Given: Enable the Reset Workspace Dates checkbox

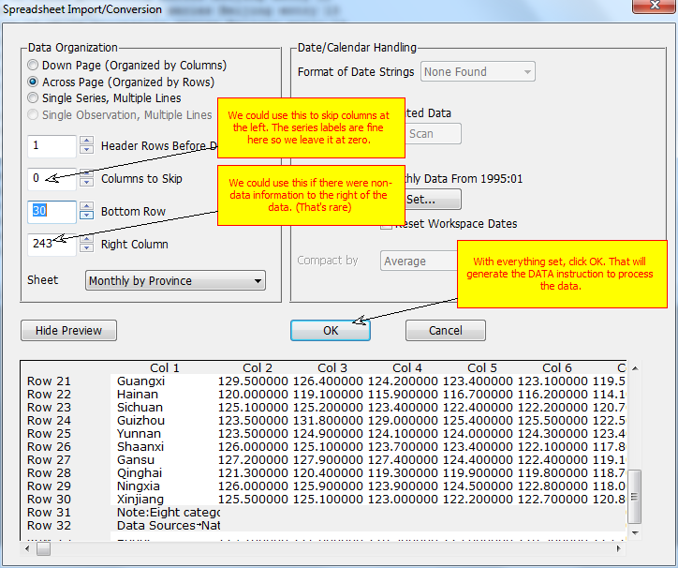Looking at the screenshot, I should pyautogui.click(x=386, y=224).
